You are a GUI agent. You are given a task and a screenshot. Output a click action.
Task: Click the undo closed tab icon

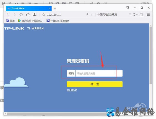coord(134,15)
